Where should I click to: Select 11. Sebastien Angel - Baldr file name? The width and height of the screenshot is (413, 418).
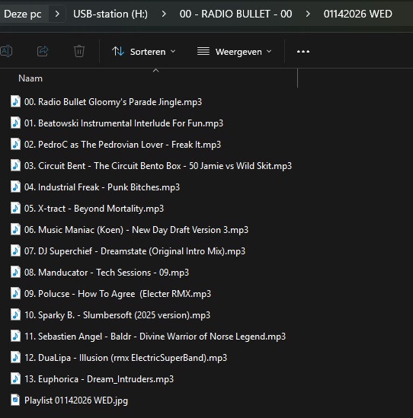pyautogui.click(x=155, y=337)
